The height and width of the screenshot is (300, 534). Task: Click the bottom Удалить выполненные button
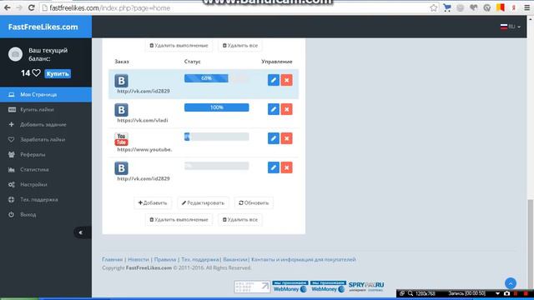pyautogui.click(x=179, y=219)
